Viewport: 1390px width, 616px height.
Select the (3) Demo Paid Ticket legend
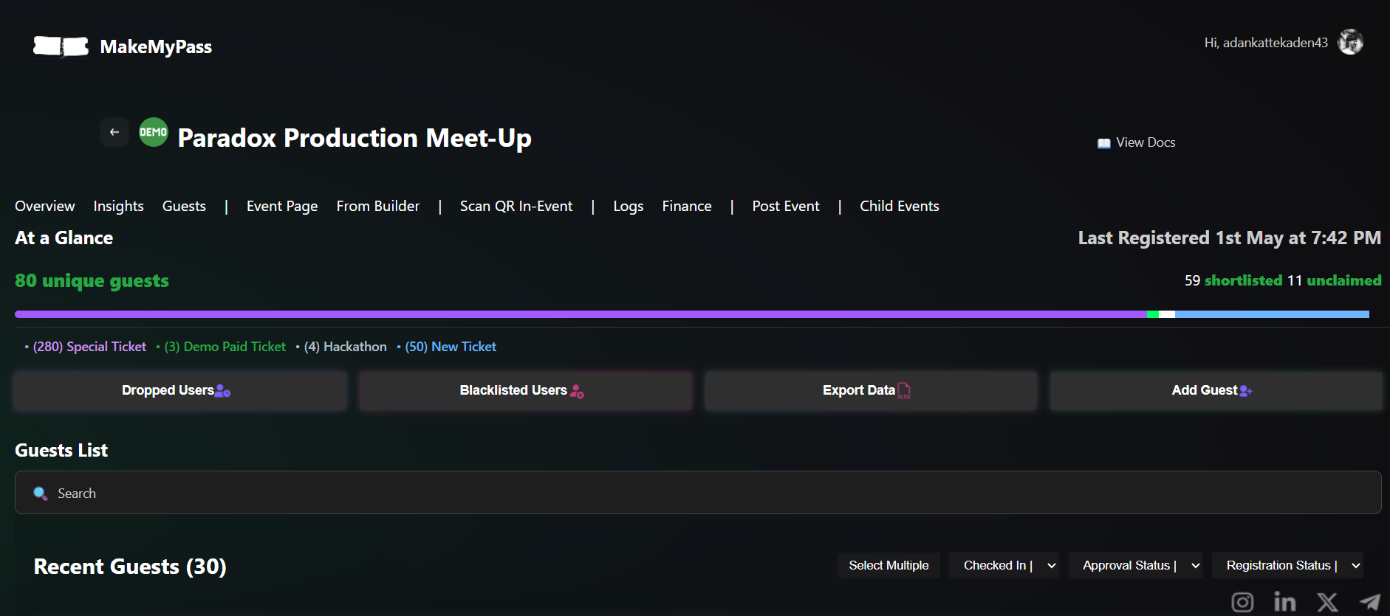click(x=225, y=347)
